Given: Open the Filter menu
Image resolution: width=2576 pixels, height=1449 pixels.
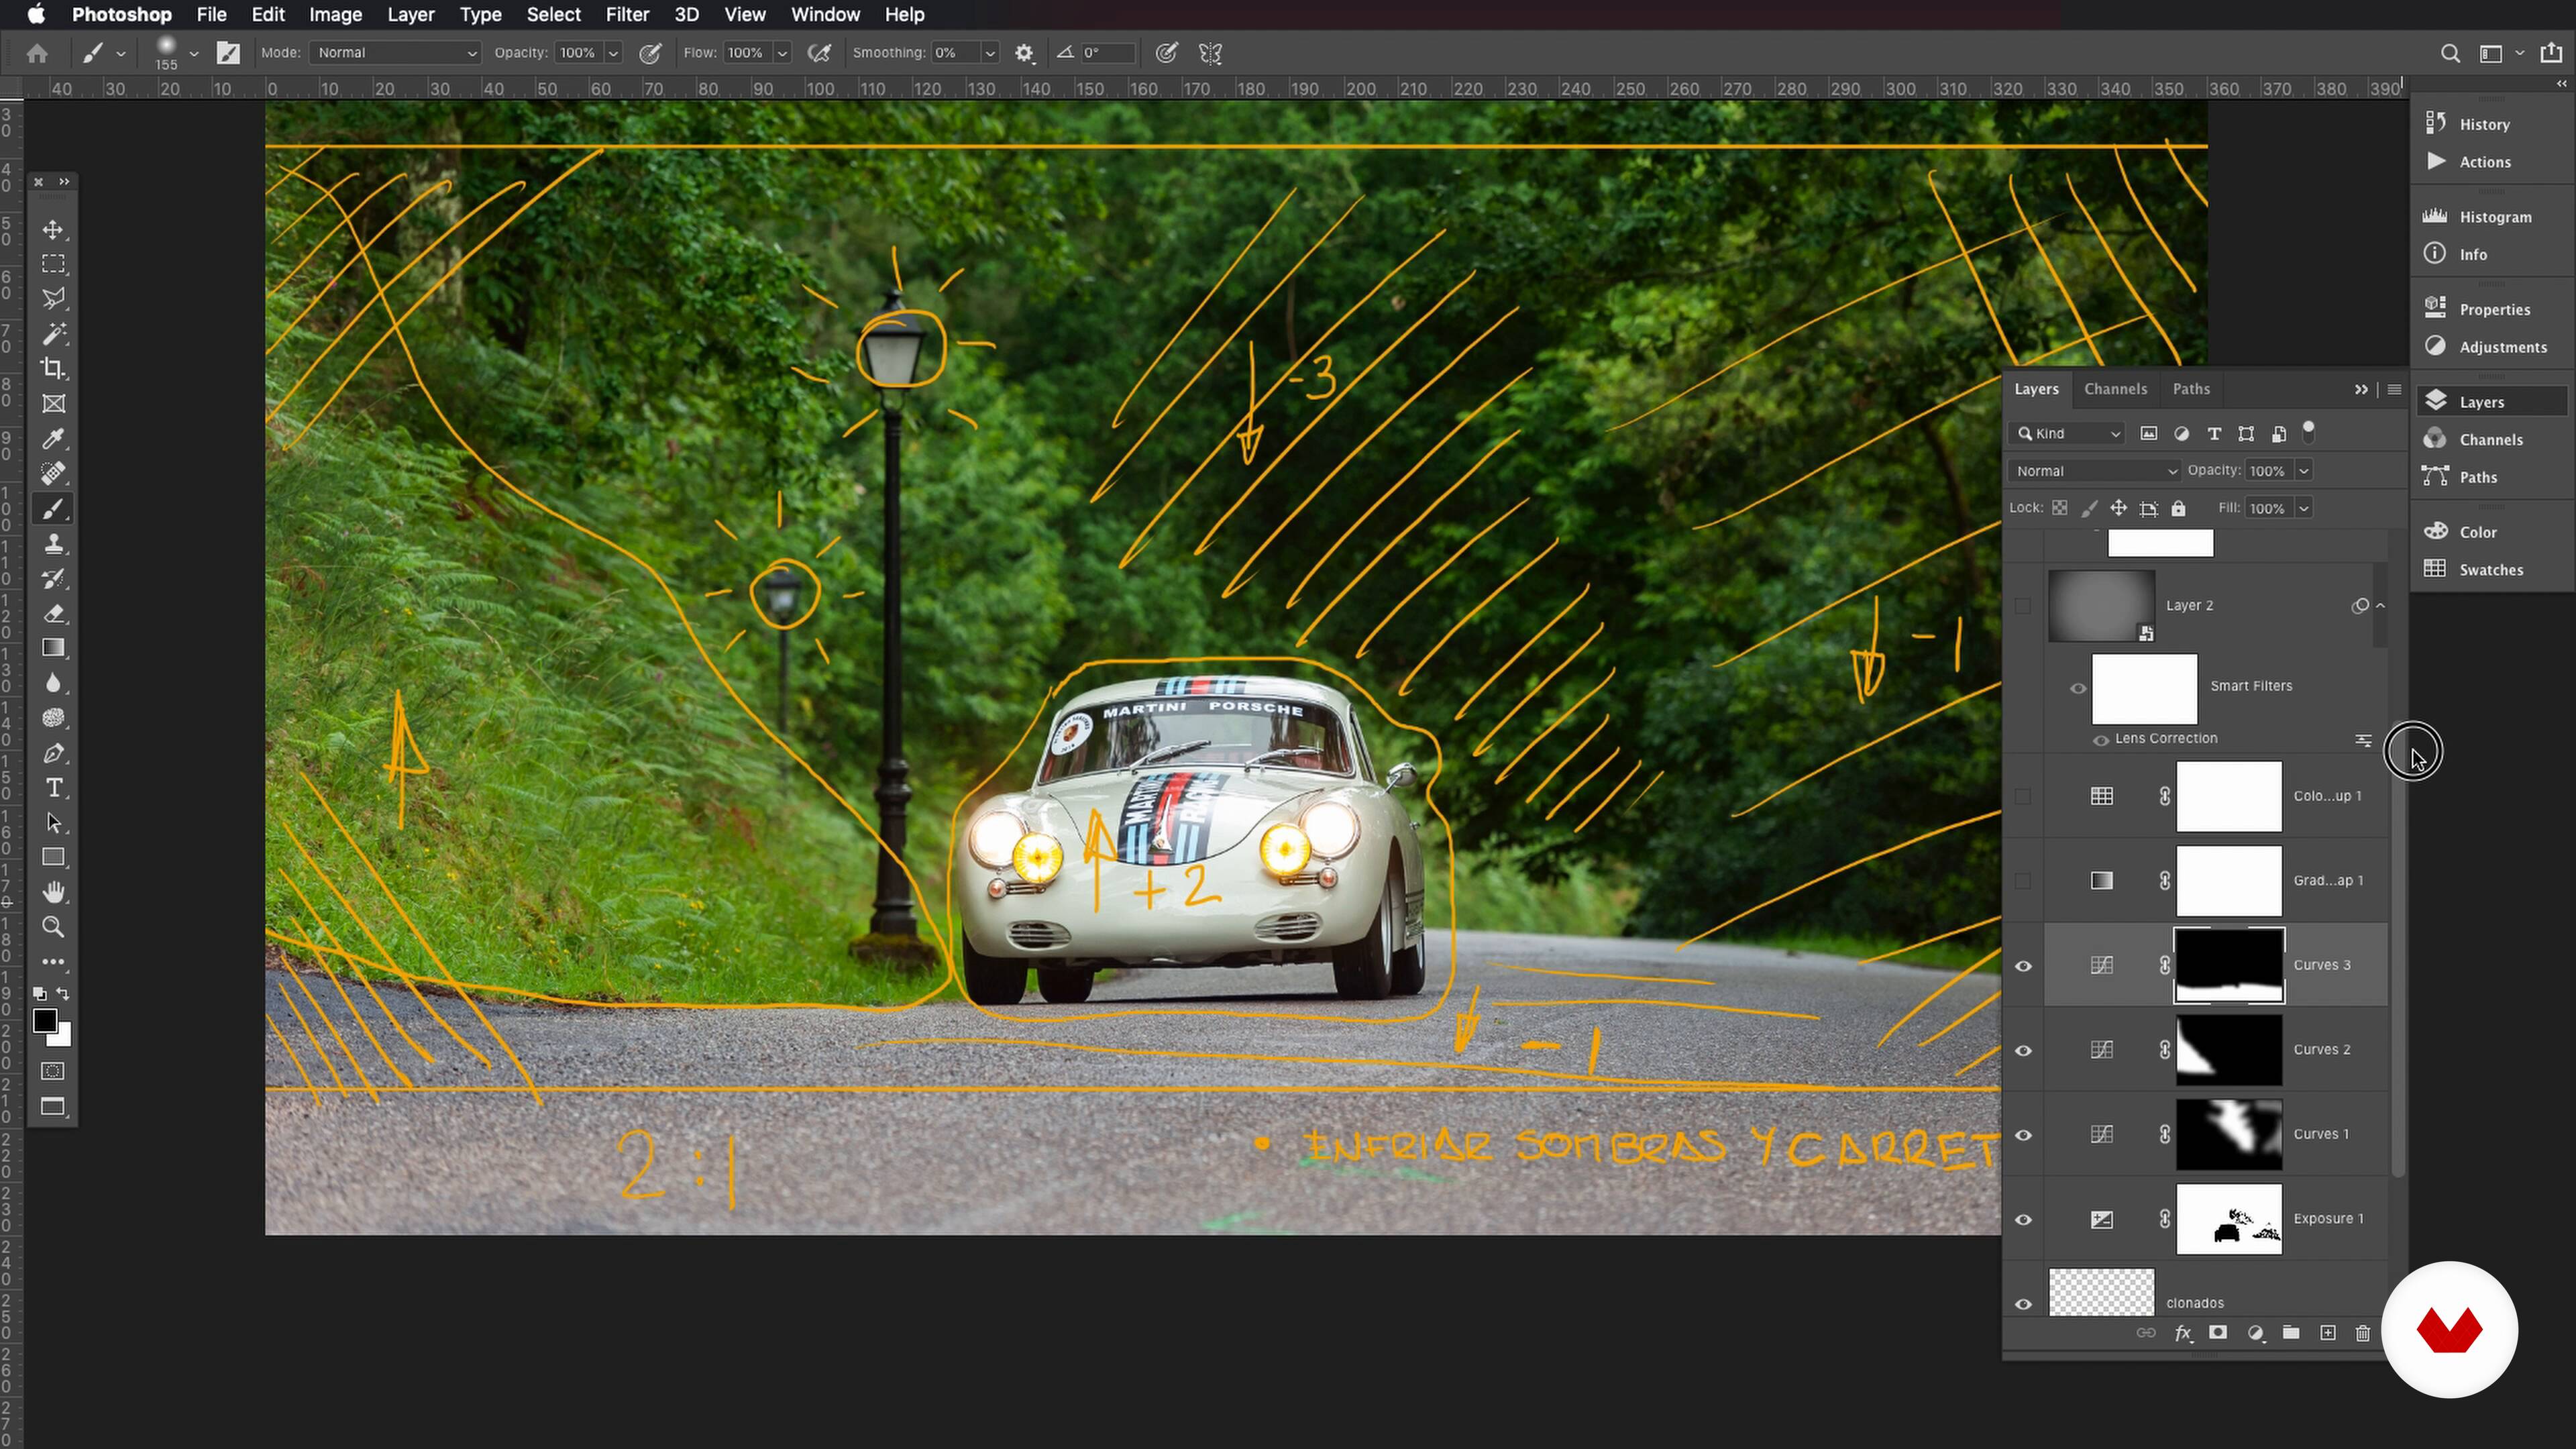Looking at the screenshot, I should click(x=627, y=15).
